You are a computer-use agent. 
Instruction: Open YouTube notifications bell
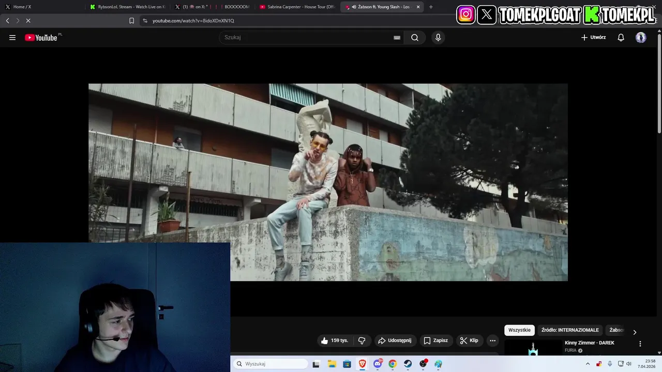pyautogui.click(x=621, y=37)
